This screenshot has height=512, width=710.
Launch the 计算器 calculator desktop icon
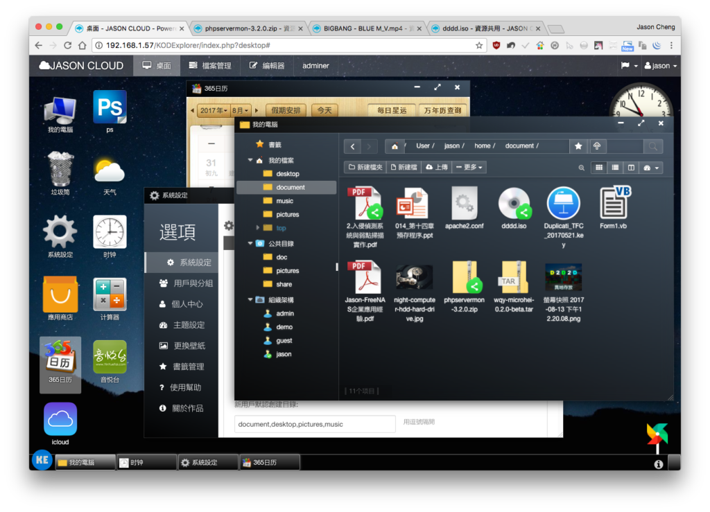pos(110,299)
